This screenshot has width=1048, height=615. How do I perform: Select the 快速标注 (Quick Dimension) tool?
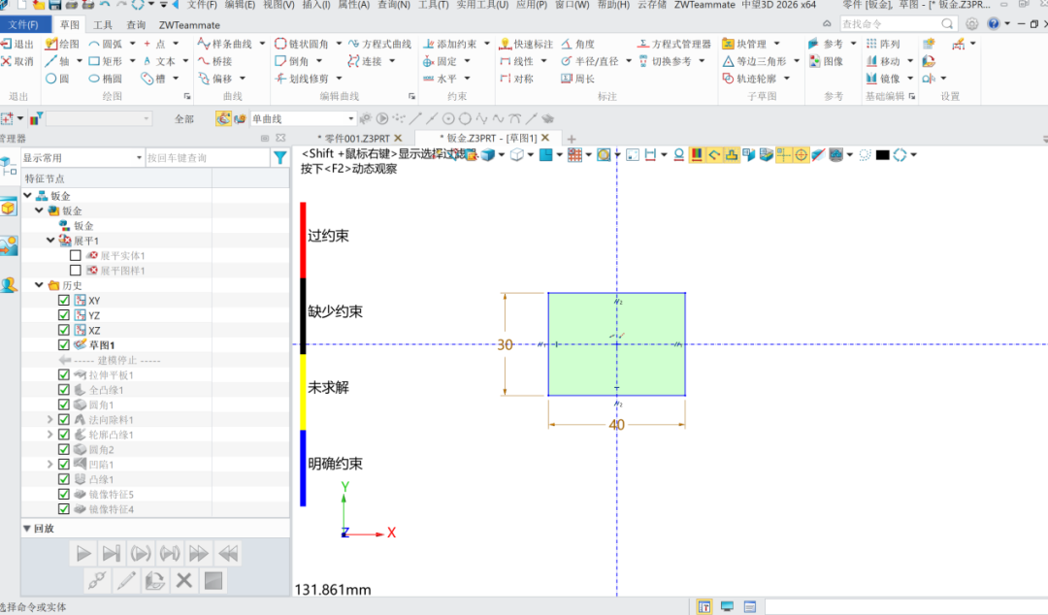[527, 44]
